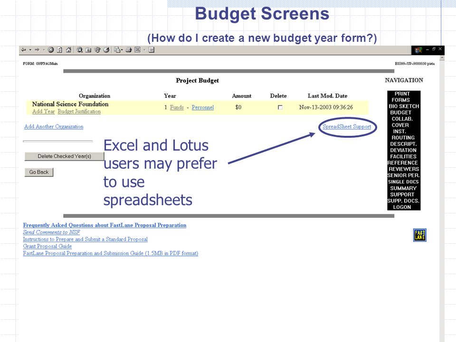Open DESCRIPT. in the navigation panel
Image resolution: width=456 pixels, height=342 pixels.
[403, 144]
